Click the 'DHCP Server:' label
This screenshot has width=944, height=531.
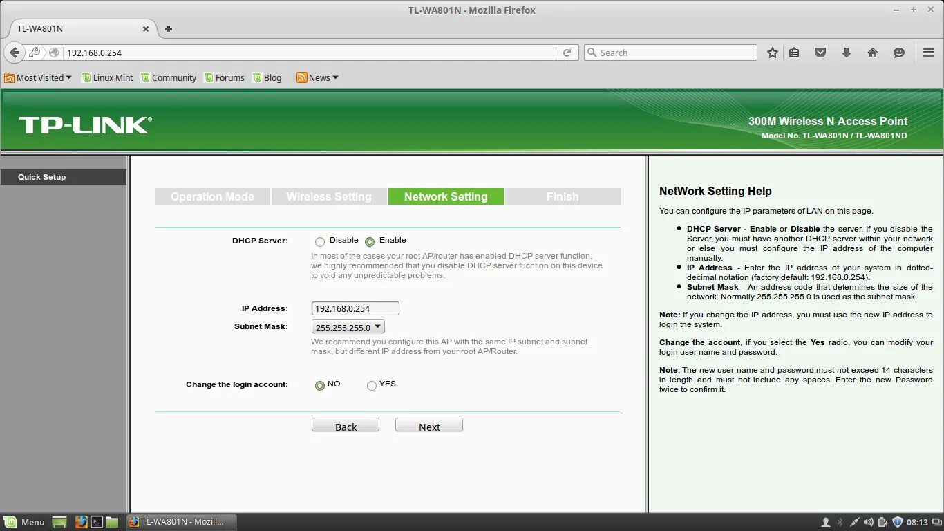click(x=260, y=241)
